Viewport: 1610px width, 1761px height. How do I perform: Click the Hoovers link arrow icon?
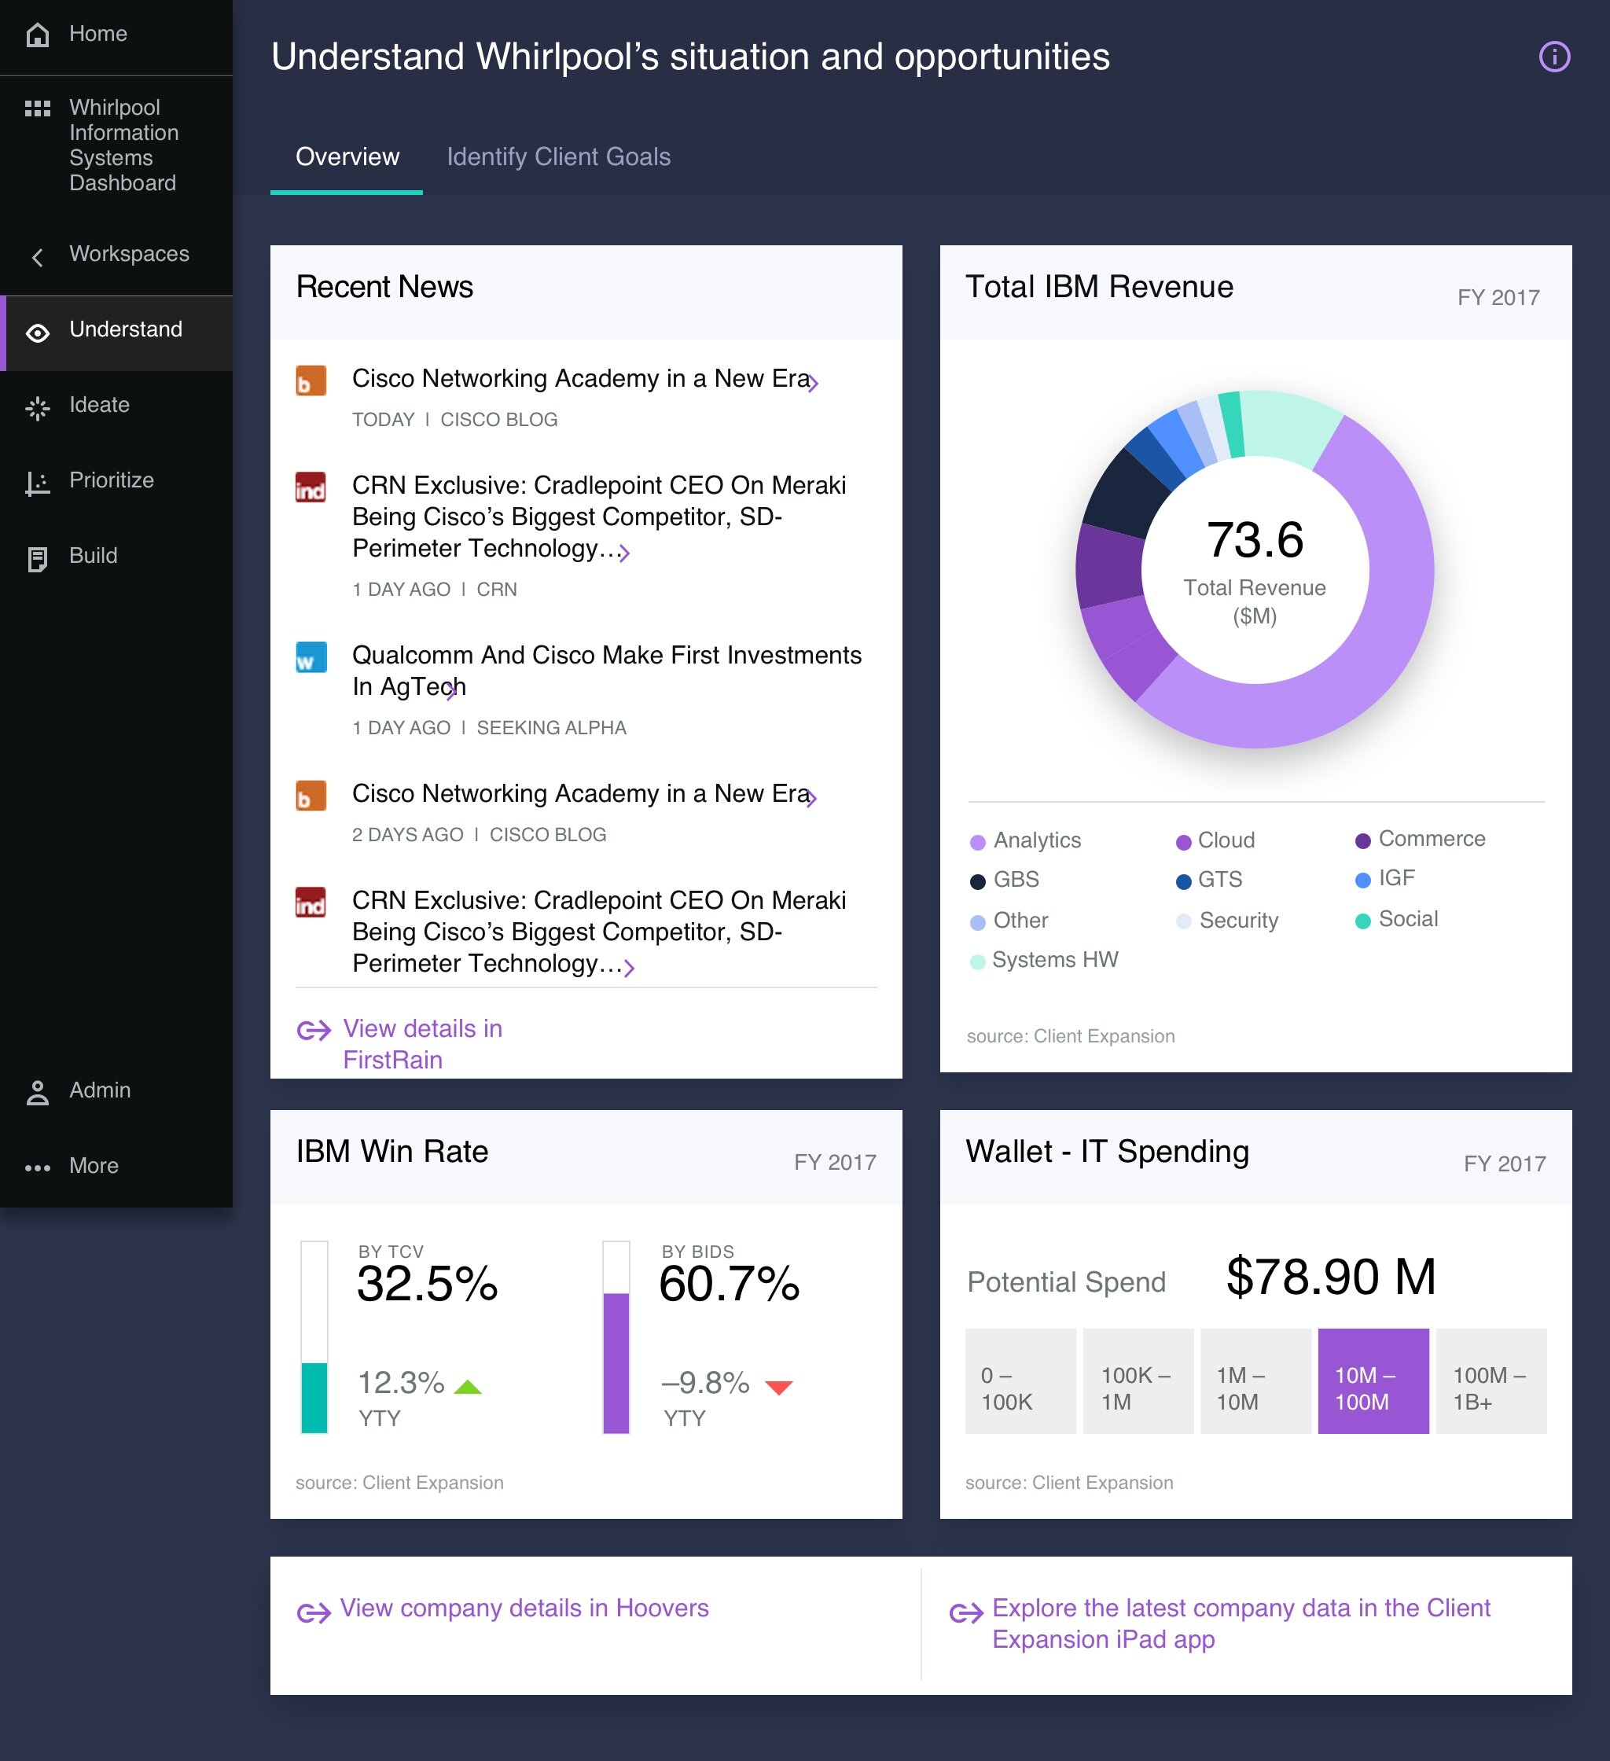(x=314, y=1612)
